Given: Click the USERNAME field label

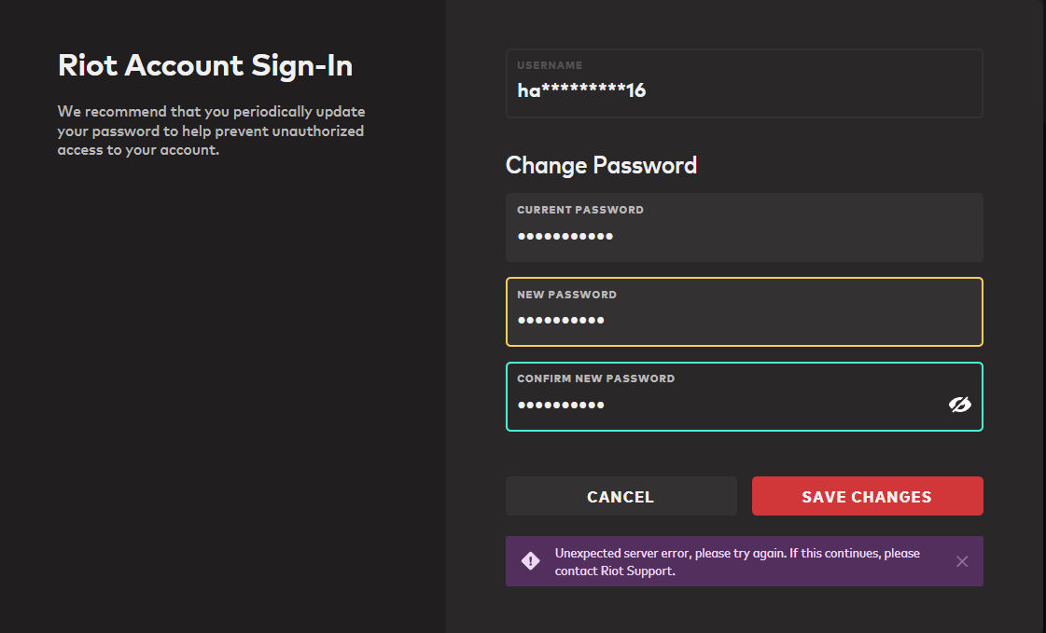Looking at the screenshot, I should coord(550,65).
